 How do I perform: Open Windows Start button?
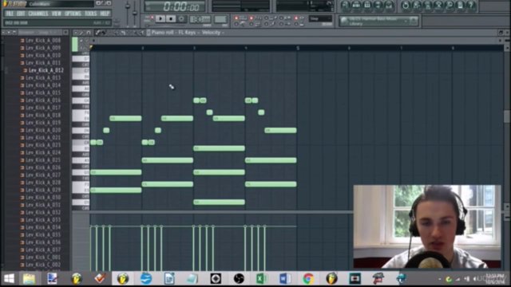click(x=9, y=279)
